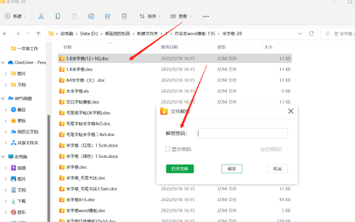The image size is (355, 222).
Task: Open the three-dots more options menu
Action: tap(206, 16)
